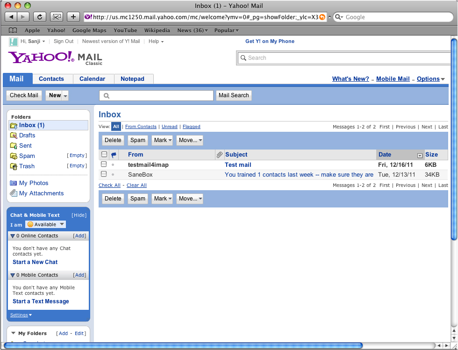Open the News (36) bookmarks menu
Screen dimensions: 458x350
(193, 30)
